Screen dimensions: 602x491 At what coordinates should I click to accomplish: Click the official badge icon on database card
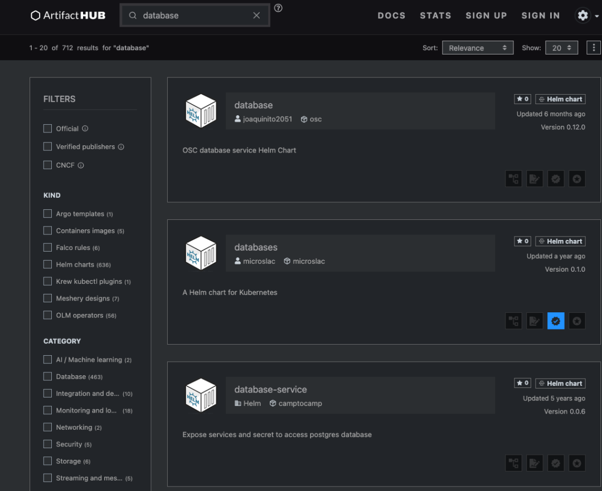[577, 179]
